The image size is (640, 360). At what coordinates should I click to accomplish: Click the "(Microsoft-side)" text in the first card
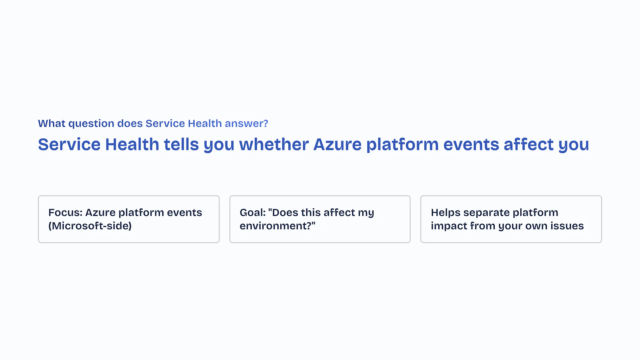click(90, 226)
